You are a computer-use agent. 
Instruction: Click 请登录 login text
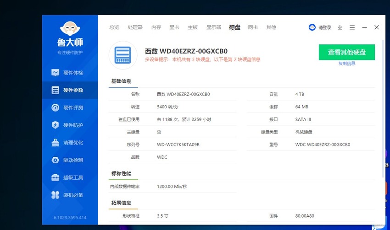coord(324,27)
